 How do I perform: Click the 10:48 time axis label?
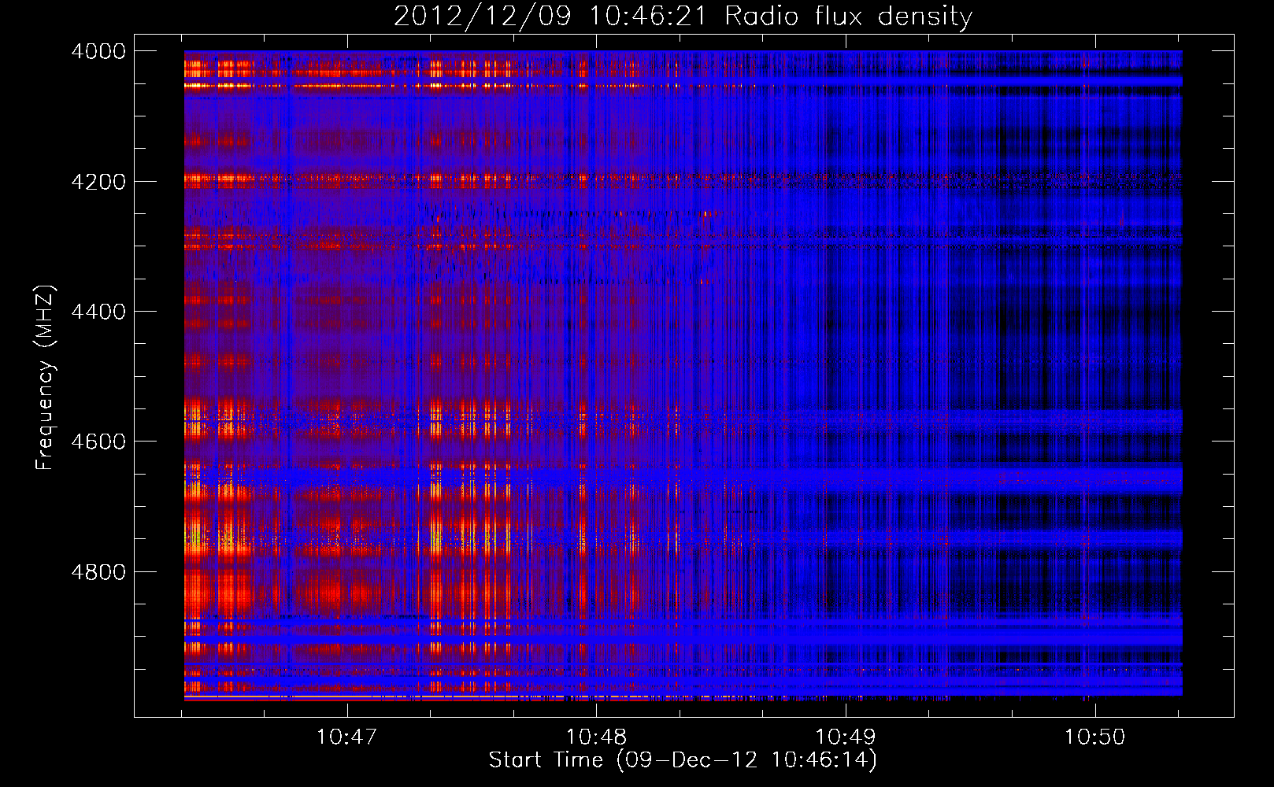(x=596, y=737)
